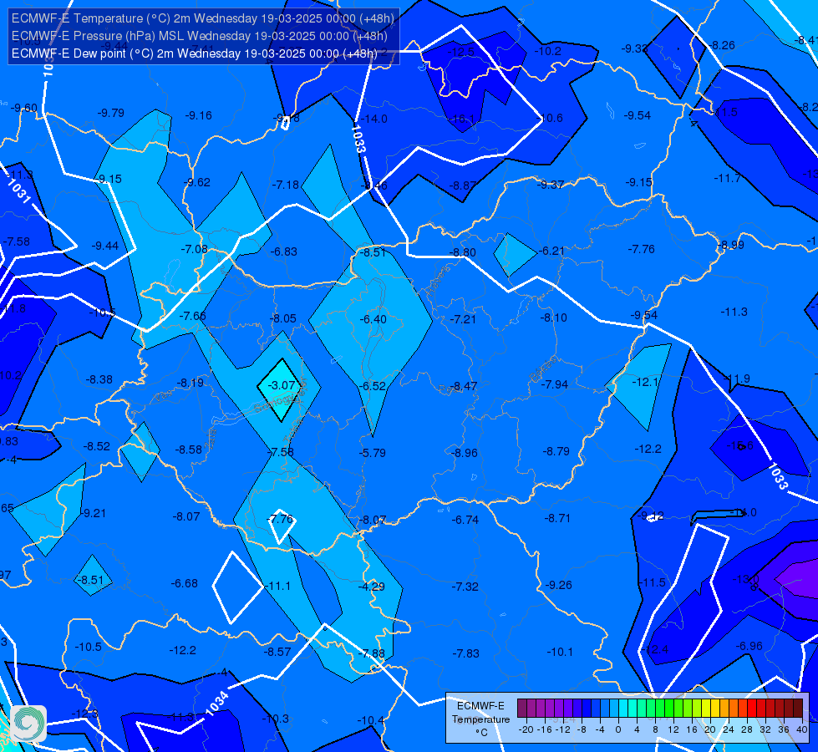The image size is (818, 752).
Task: Click the map value -6.74
Action: click(465, 520)
